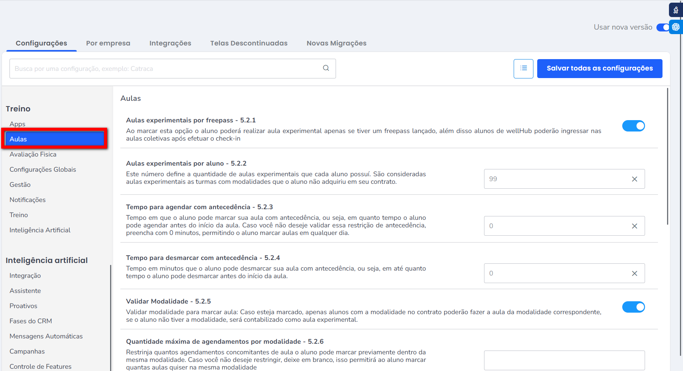Clear the Tempo para agendar field value
This screenshot has width=683, height=371.
(634, 226)
